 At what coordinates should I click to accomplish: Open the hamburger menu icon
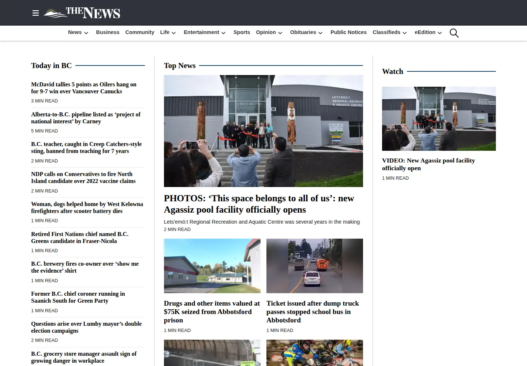35,13
